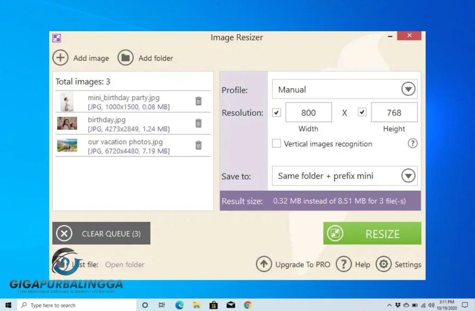Click the Upgrade To PRO arrow icon

pyautogui.click(x=264, y=264)
